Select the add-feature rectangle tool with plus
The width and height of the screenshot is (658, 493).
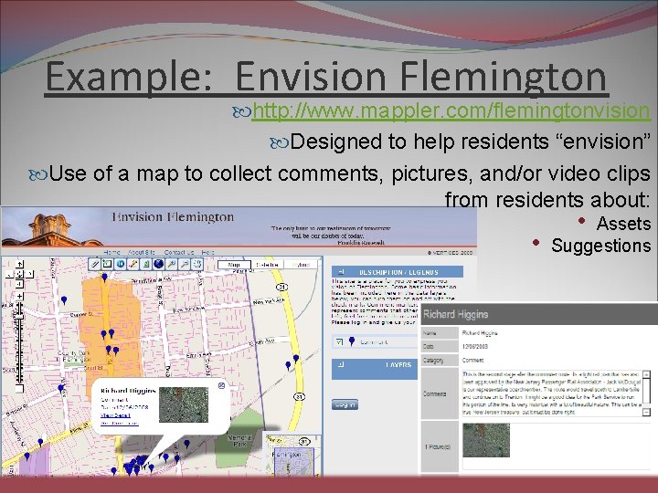coord(108,264)
